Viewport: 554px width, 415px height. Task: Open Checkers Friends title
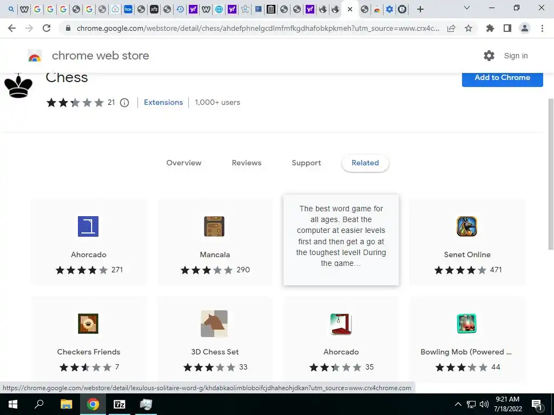tap(89, 352)
